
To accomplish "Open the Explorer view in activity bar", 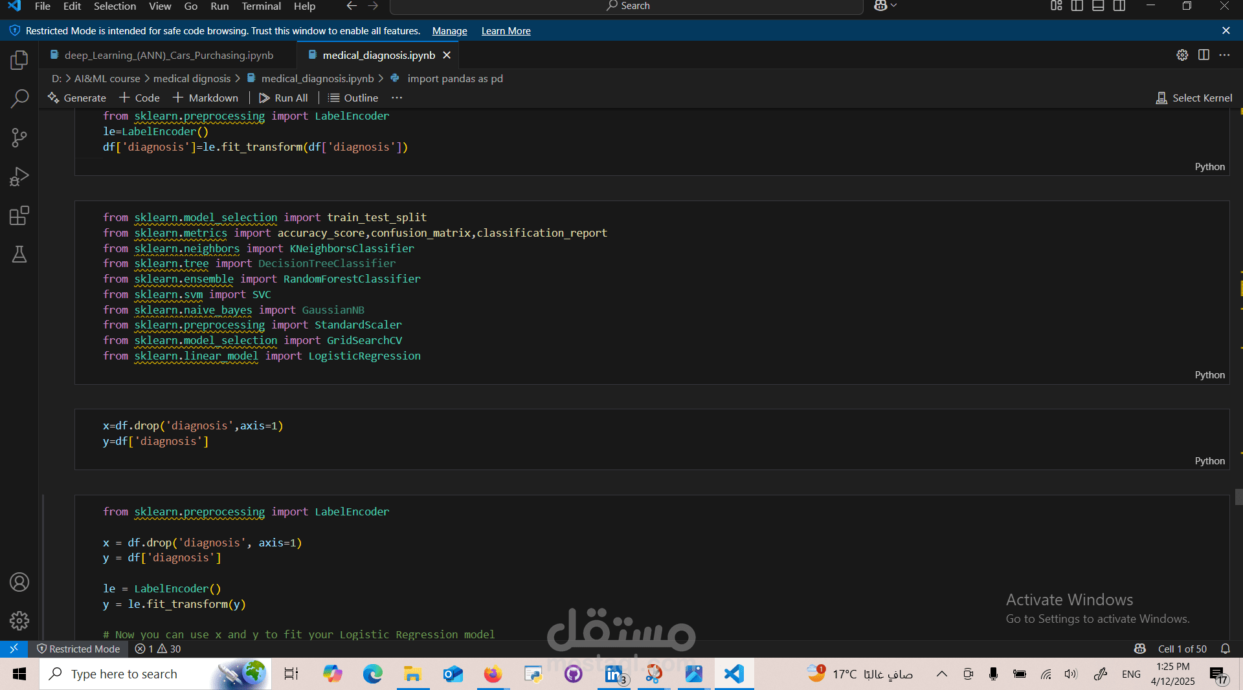I will pos(19,60).
